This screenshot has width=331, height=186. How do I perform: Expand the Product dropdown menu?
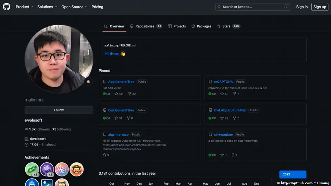click(24, 7)
